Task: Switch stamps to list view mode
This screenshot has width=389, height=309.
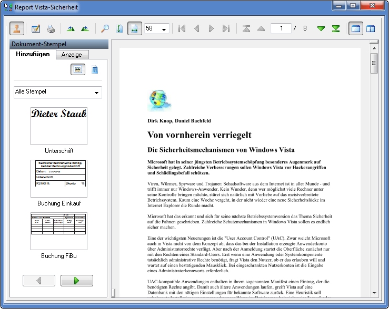Action: [x=95, y=69]
